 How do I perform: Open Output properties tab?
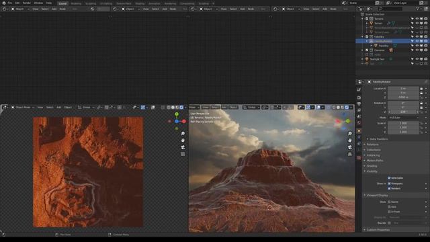click(359, 104)
